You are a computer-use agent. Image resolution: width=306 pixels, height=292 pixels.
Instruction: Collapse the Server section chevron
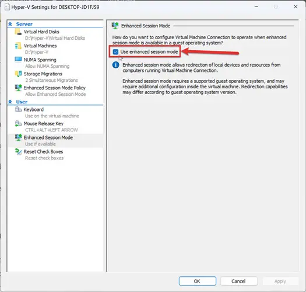click(10, 24)
